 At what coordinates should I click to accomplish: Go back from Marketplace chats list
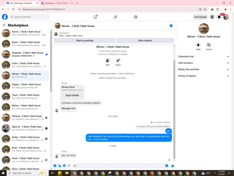pos(4,25)
